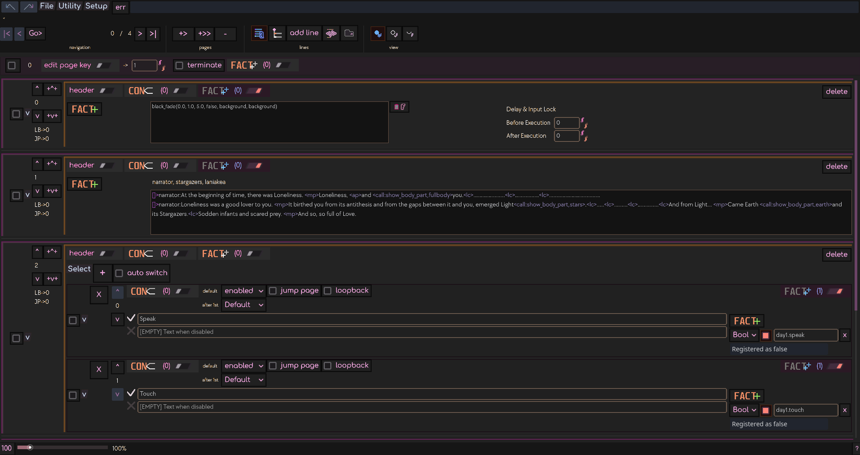Open the Bool type dropdown for day1.touch
The width and height of the screenshot is (860, 455).
(x=744, y=410)
